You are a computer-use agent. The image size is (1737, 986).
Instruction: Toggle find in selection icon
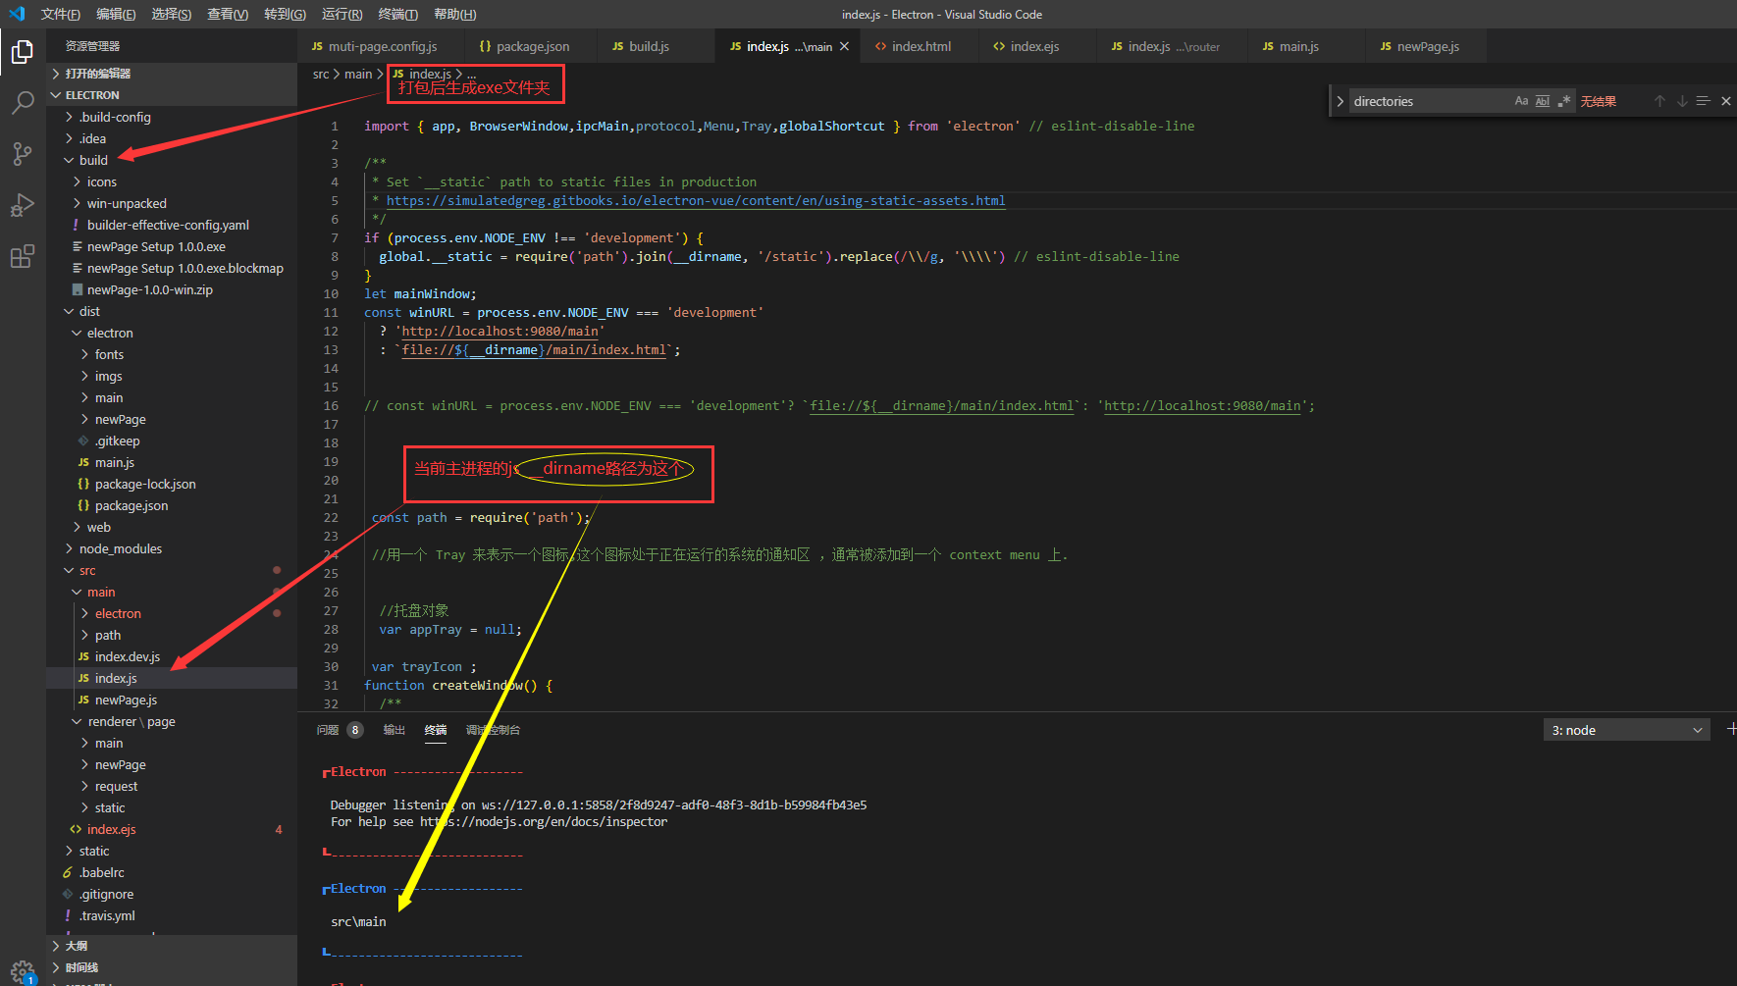[1704, 101]
